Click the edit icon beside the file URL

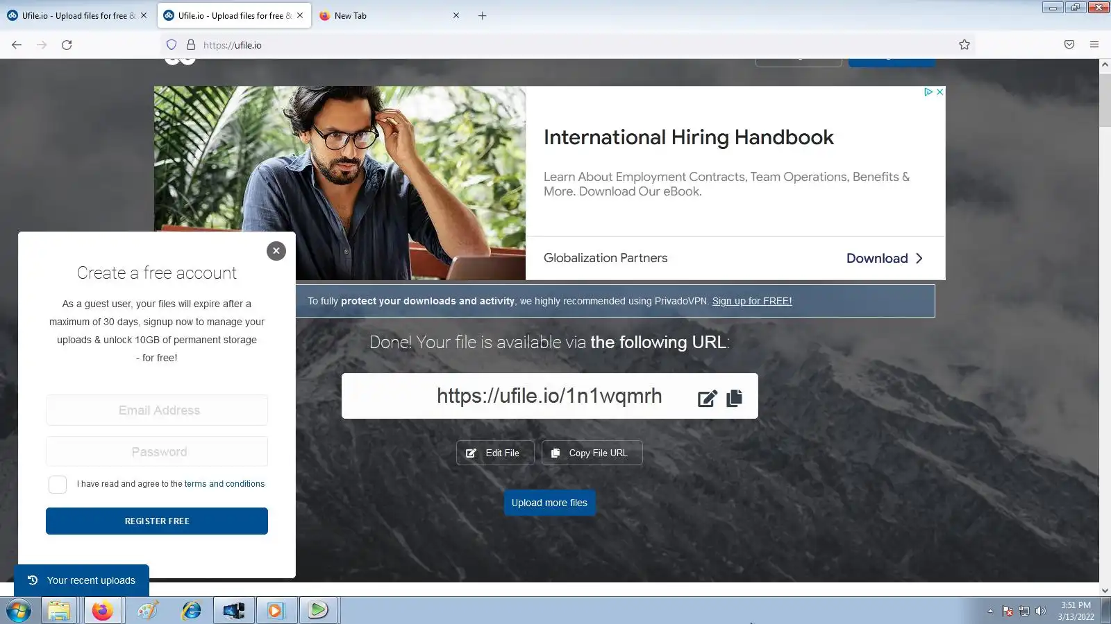(707, 398)
